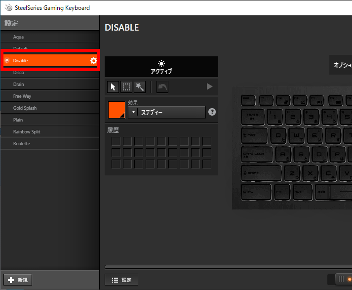Select the CTRL key on keyboard image
352x290 pixels.
(x=256, y=192)
